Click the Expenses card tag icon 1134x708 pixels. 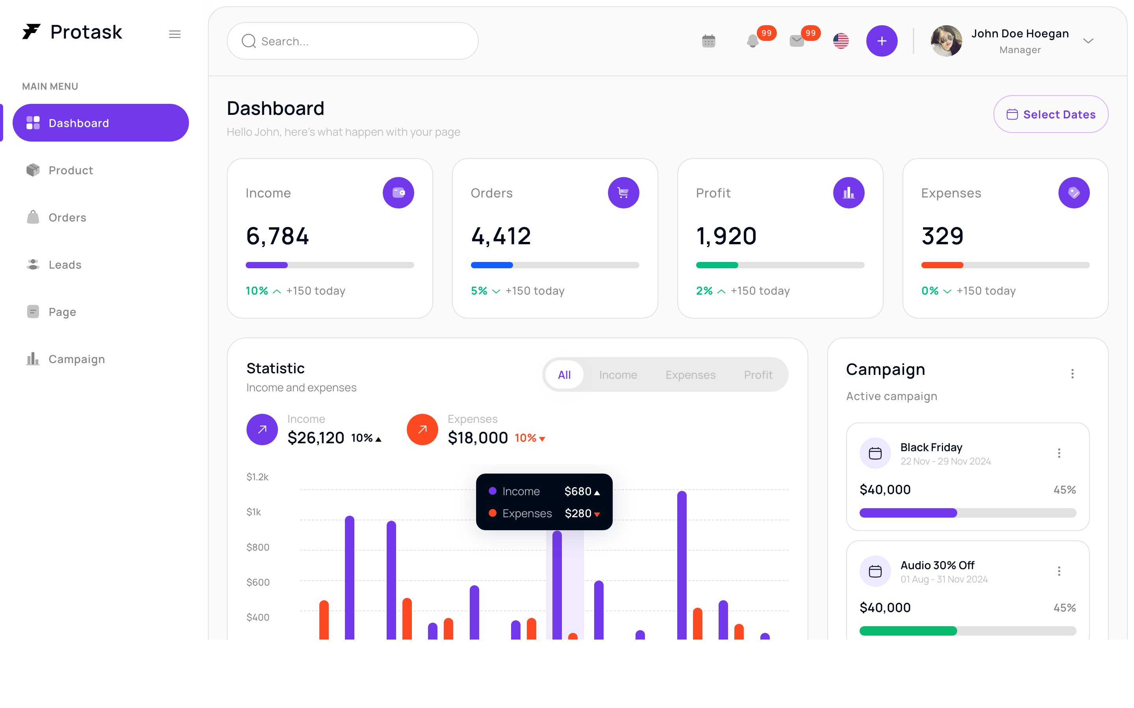coord(1073,192)
